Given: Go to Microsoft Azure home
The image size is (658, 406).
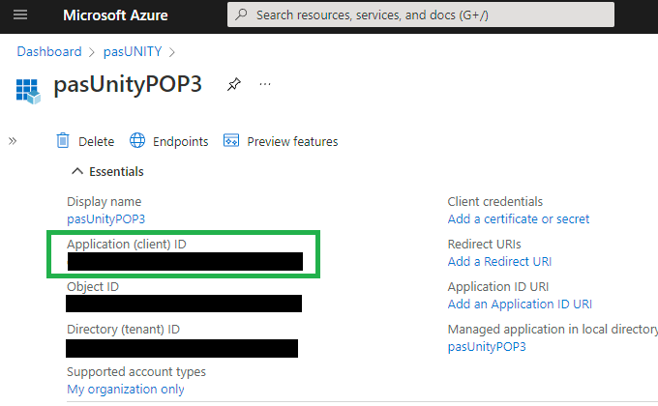Looking at the screenshot, I should point(115,15).
